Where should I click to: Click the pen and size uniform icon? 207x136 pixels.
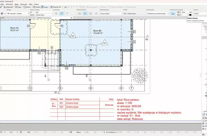pyautogui.click(x=173, y=14)
